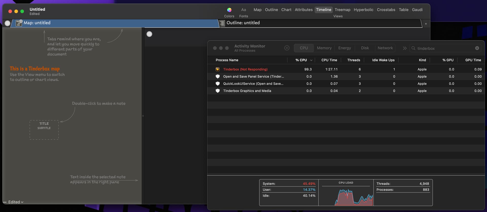Switch to the Table view
Image resolution: width=487 pixels, height=212 pixels.
(x=404, y=10)
